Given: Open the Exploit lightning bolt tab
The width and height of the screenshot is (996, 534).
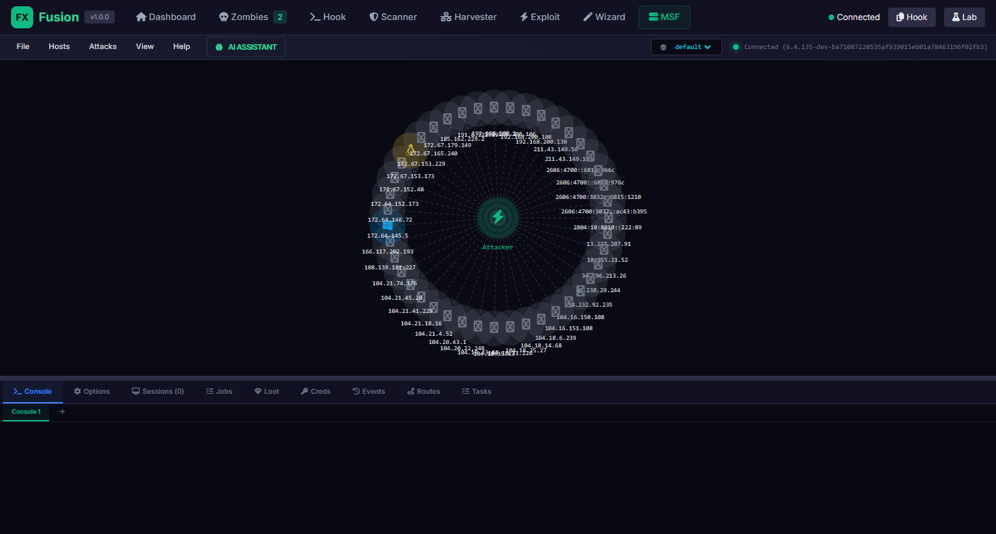Looking at the screenshot, I should click(x=539, y=17).
